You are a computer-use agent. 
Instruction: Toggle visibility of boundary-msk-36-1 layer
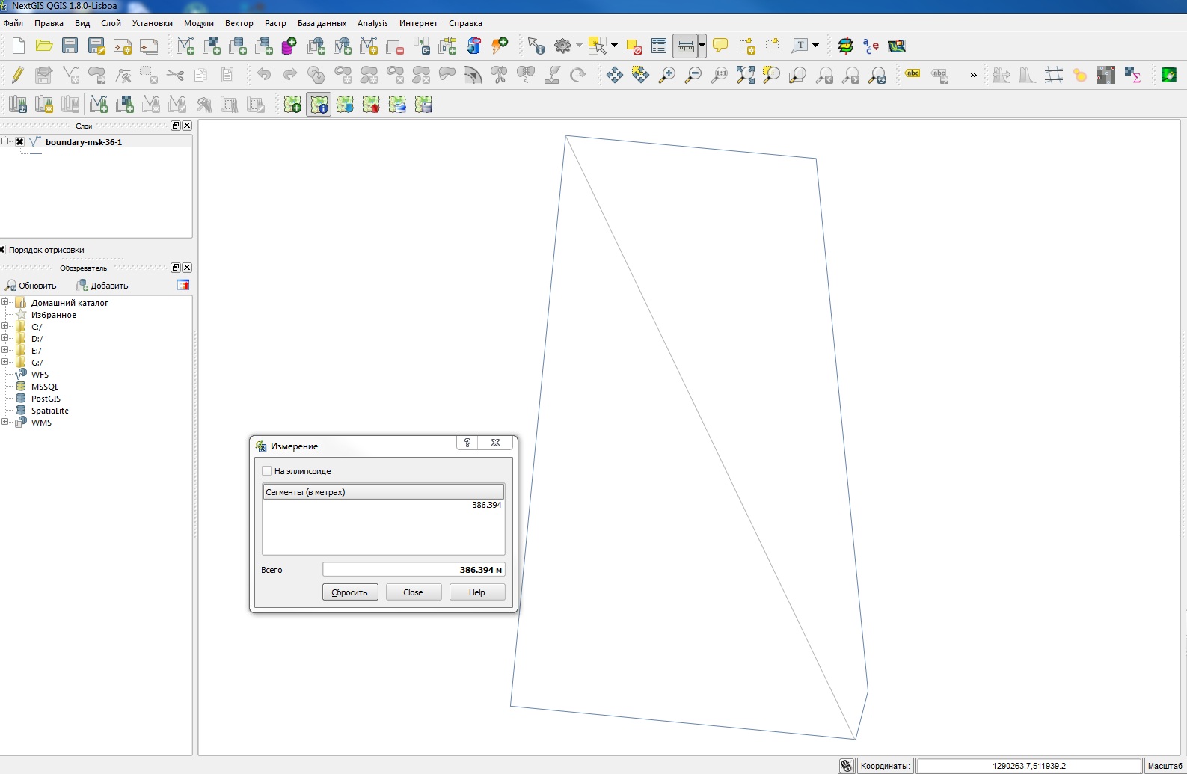20,142
